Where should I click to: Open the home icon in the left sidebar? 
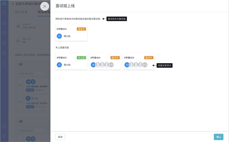(4, 13)
